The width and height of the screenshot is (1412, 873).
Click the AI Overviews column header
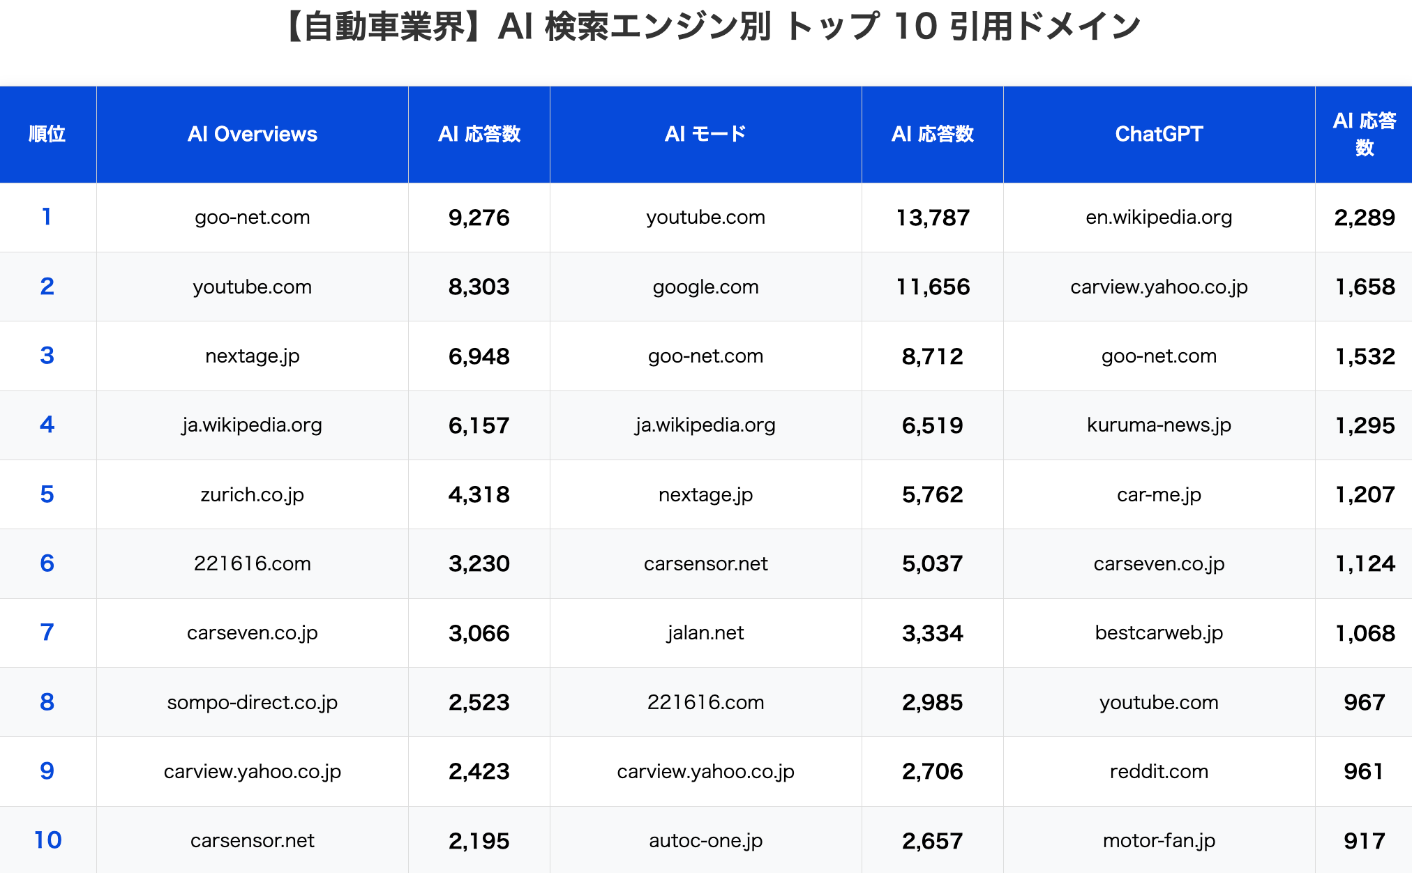(252, 134)
